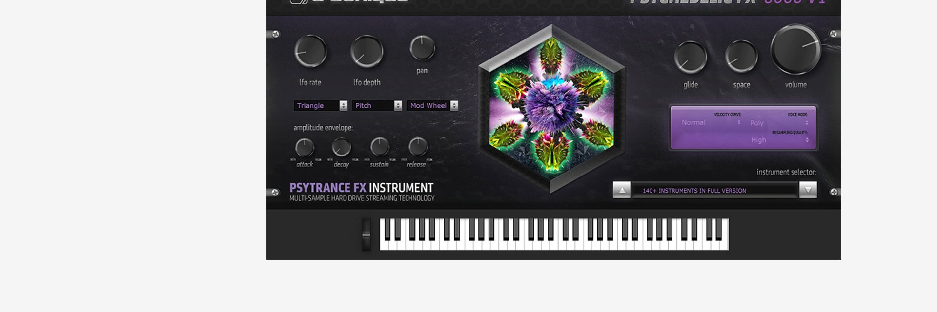
Task: Click the instrument selector name field
Action: pos(715,191)
